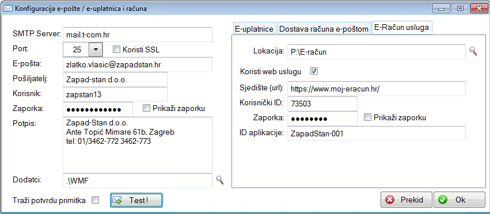Select the ID aplikacije text field
The width and height of the screenshot is (490, 214).
pos(377,133)
